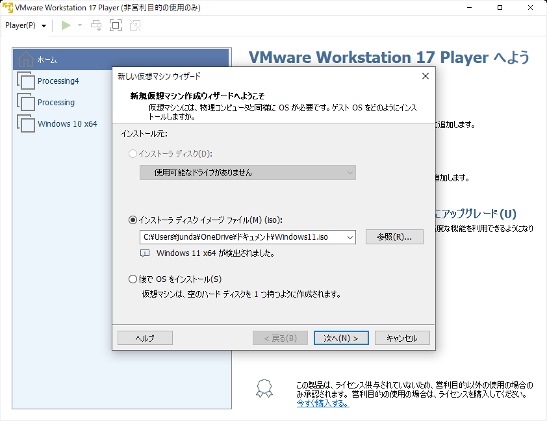Open the 使用可能なドライブがありません dropdown
This screenshot has width=547, height=421.
[x=248, y=173]
